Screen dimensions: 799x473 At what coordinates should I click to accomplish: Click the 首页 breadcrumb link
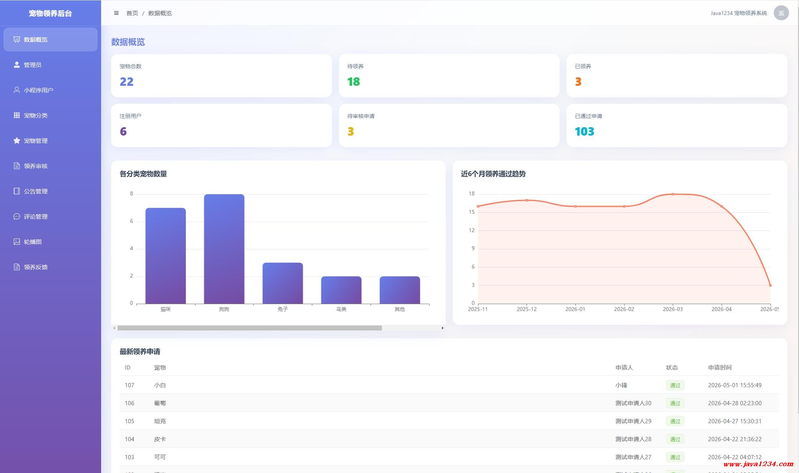(x=132, y=13)
